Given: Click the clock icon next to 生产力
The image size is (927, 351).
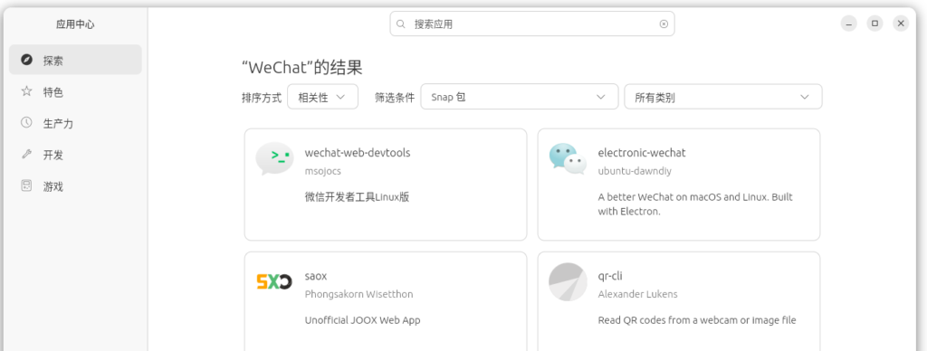Looking at the screenshot, I should click(x=26, y=123).
